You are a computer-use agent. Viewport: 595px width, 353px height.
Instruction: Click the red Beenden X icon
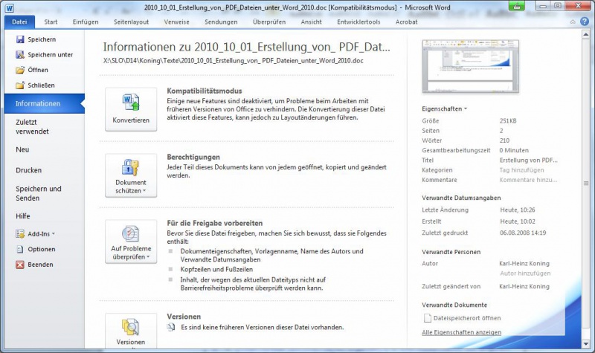[x=20, y=265]
